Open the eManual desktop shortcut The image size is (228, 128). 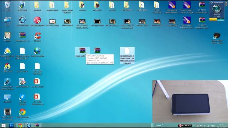[x=7, y=37]
